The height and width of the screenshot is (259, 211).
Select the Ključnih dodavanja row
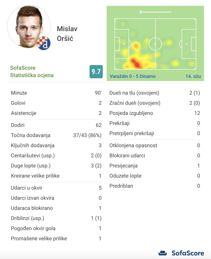[x=56, y=145]
